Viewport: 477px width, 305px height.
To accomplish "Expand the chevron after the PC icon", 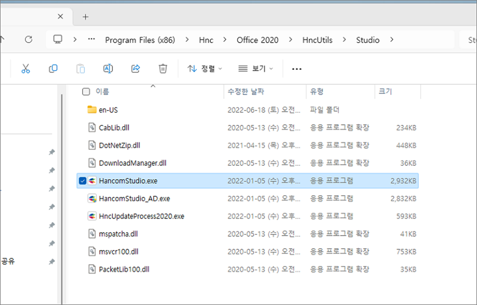I will pos(75,40).
